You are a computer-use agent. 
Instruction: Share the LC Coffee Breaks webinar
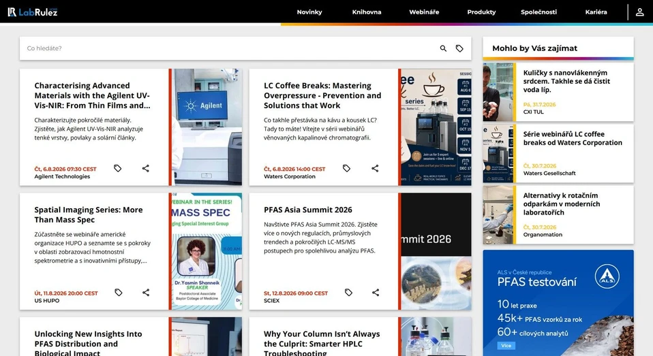(375, 168)
